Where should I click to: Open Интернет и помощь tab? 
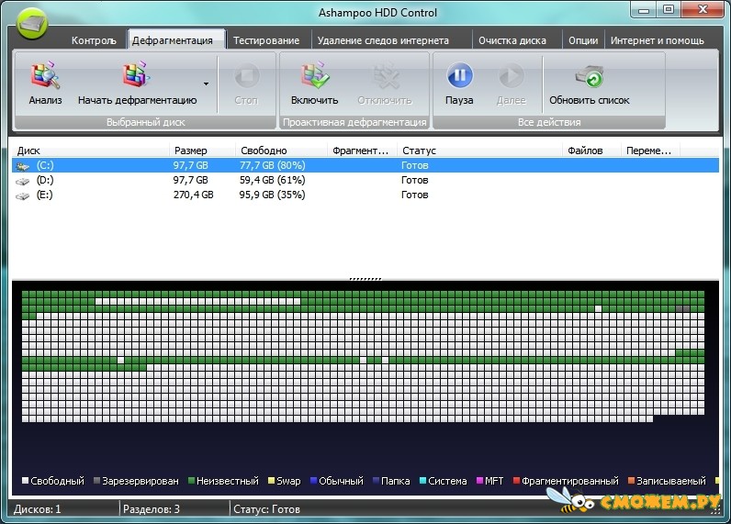coord(658,40)
